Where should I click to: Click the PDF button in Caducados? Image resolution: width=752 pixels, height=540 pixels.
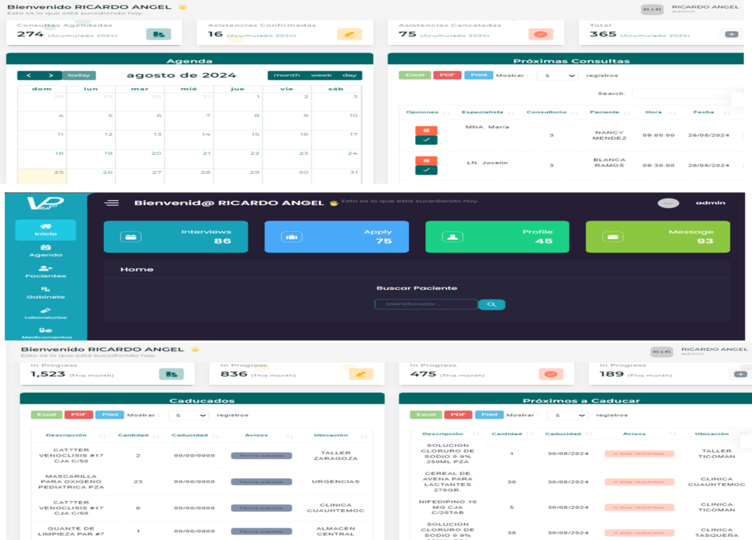(78, 415)
